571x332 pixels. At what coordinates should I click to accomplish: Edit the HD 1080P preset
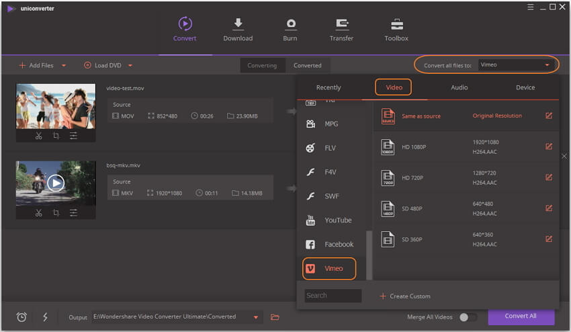(549, 147)
